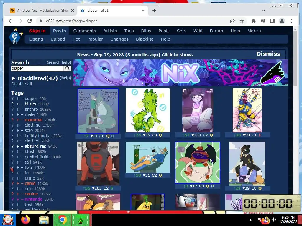Open the Changes submenu link
This screenshot has height=226, width=302.
119,39
